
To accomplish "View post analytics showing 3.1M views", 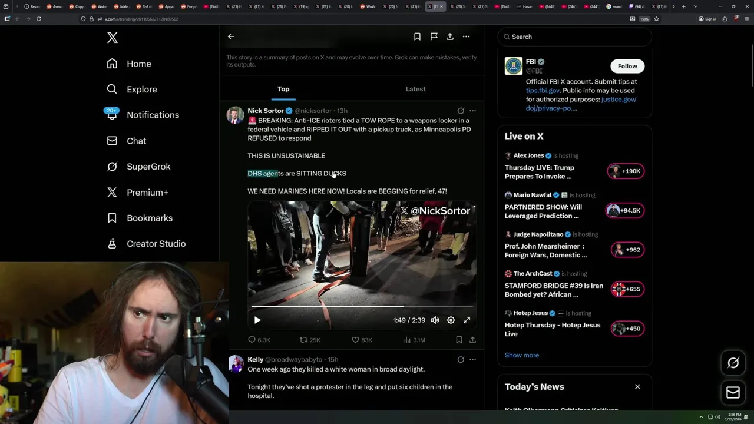I will point(414,340).
